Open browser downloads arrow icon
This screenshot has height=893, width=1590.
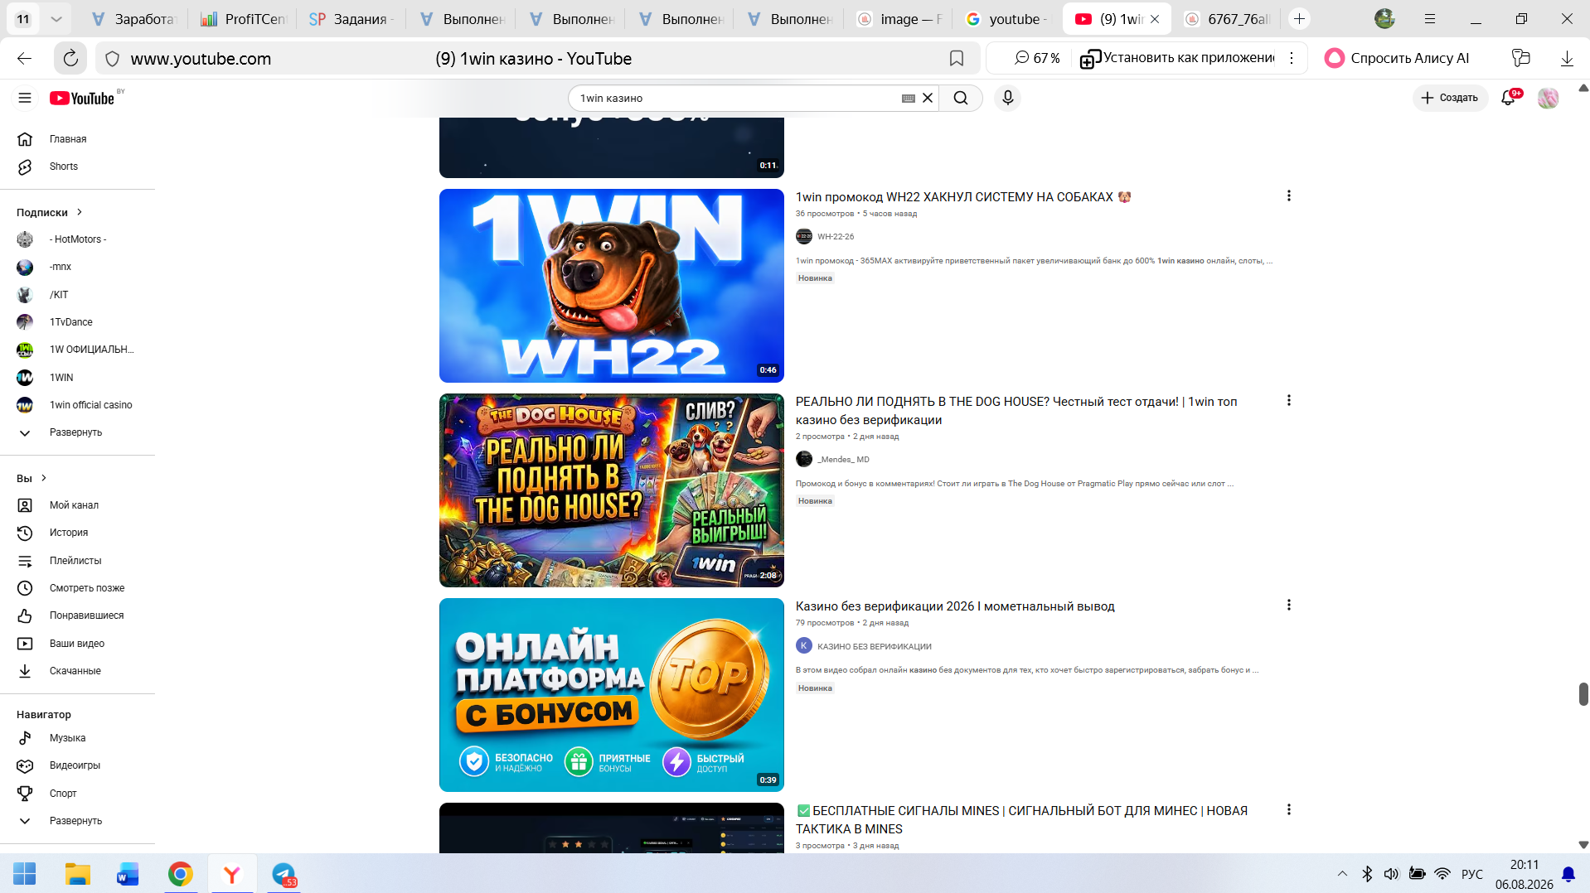[1567, 58]
